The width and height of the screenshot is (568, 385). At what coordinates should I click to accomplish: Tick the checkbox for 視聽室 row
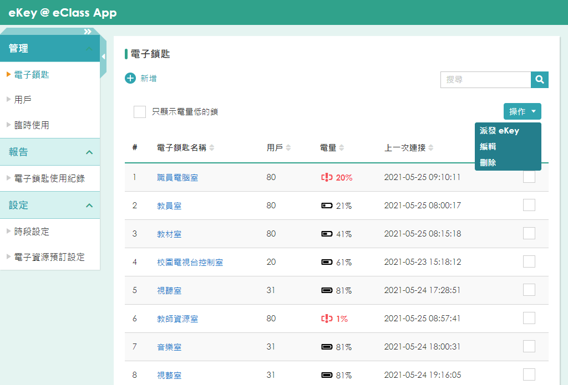[x=529, y=290]
